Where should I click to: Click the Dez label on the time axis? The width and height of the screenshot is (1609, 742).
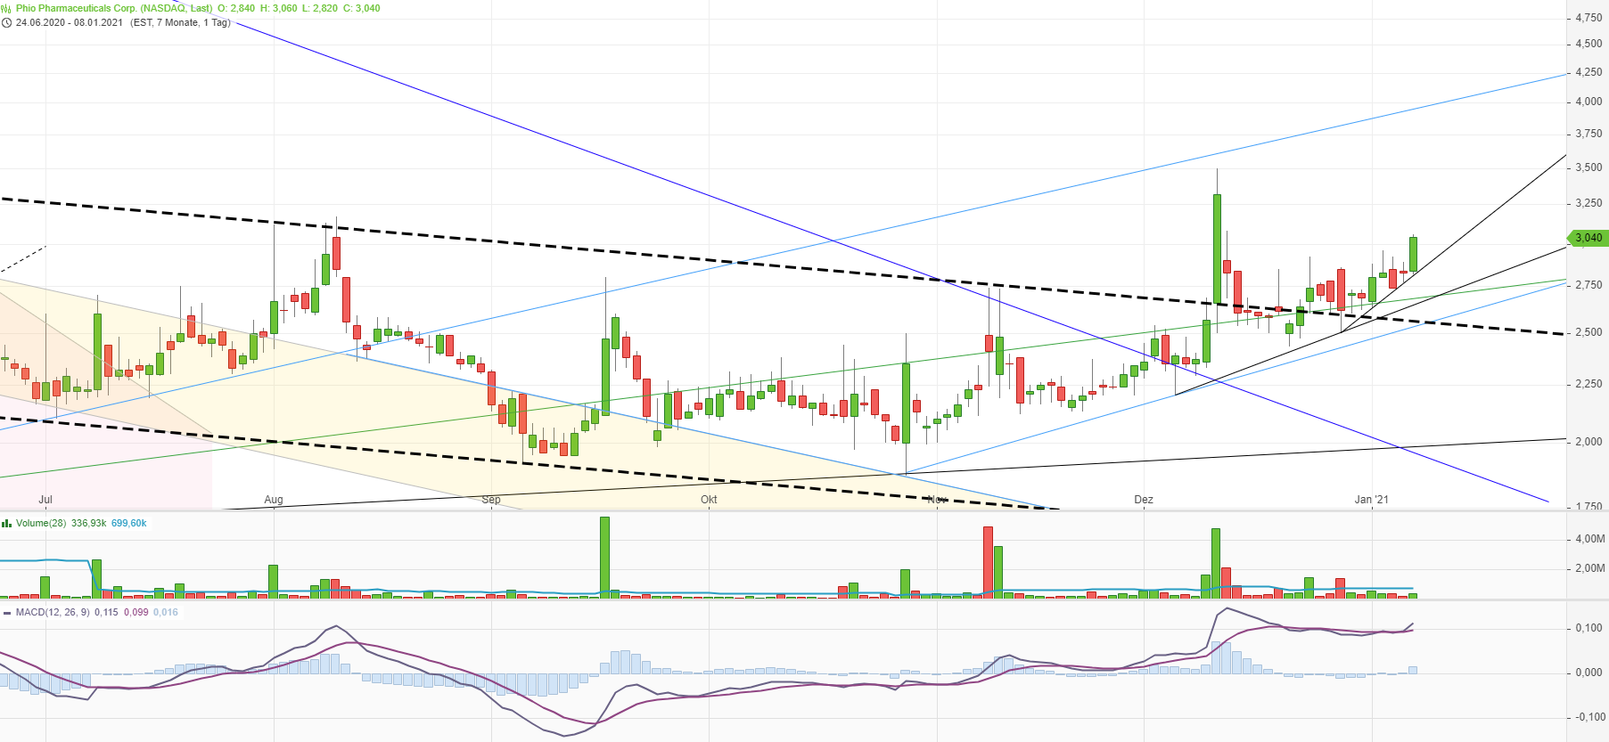pyautogui.click(x=1144, y=500)
